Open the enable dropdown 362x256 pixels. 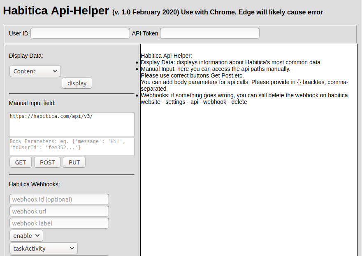tap(26, 236)
